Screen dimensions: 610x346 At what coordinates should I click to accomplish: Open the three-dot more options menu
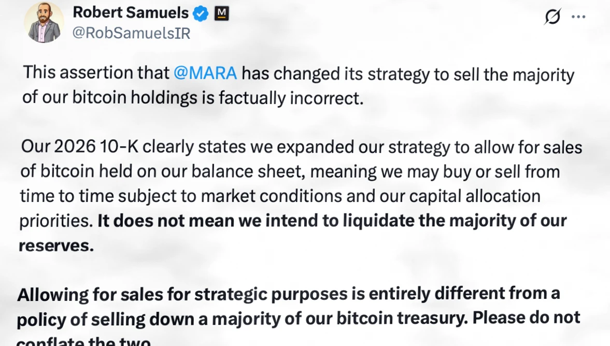[x=578, y=17]
